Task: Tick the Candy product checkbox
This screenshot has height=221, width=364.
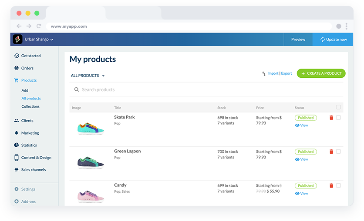Action: coord(338,185)
